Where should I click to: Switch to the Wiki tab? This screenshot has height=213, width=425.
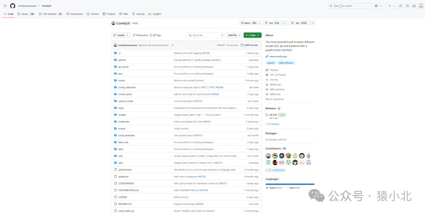124,14
